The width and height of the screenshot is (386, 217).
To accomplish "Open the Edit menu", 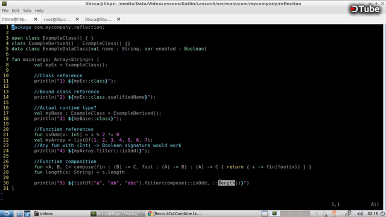I will pyautogui.click(x=16, y=11).
